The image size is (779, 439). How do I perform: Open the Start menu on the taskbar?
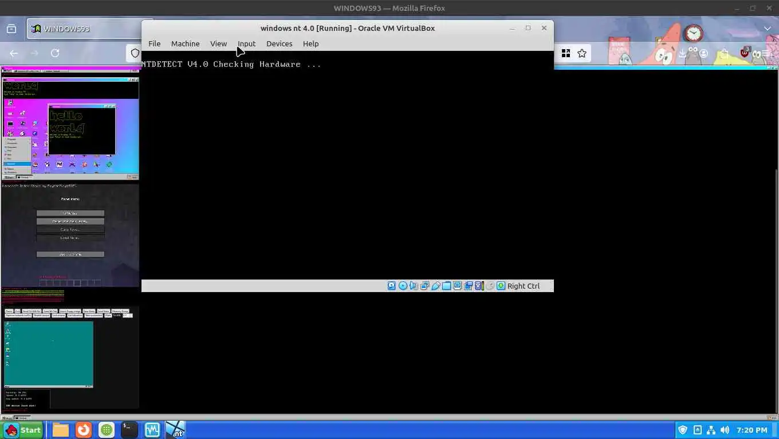23,430
